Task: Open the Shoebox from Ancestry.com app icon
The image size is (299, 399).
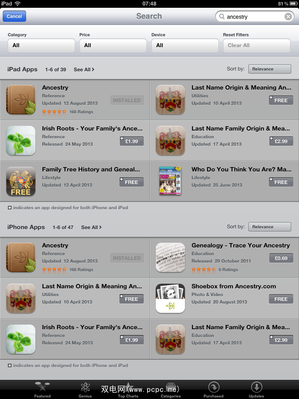Action: point(170,298)
